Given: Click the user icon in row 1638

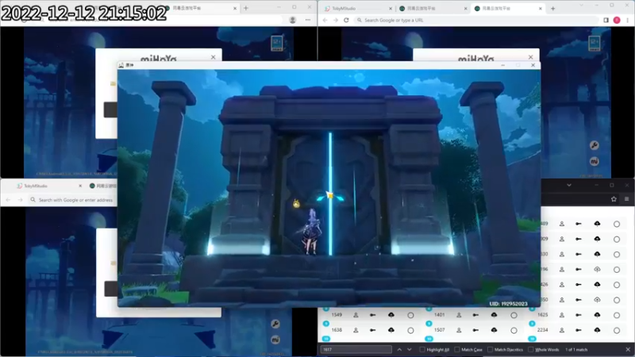Looking at the screenshot, I should [x=356, y=330].
